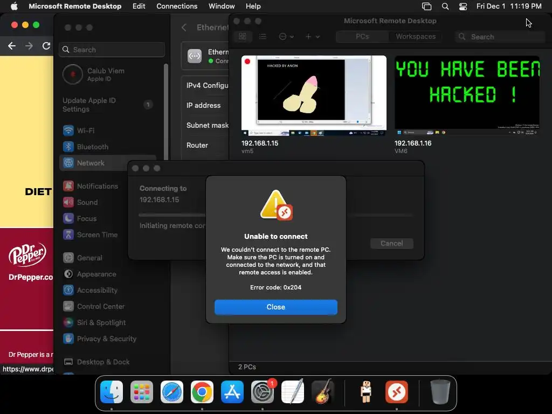
Task: Select Network in System Settings sidebar
Action: 108,163
